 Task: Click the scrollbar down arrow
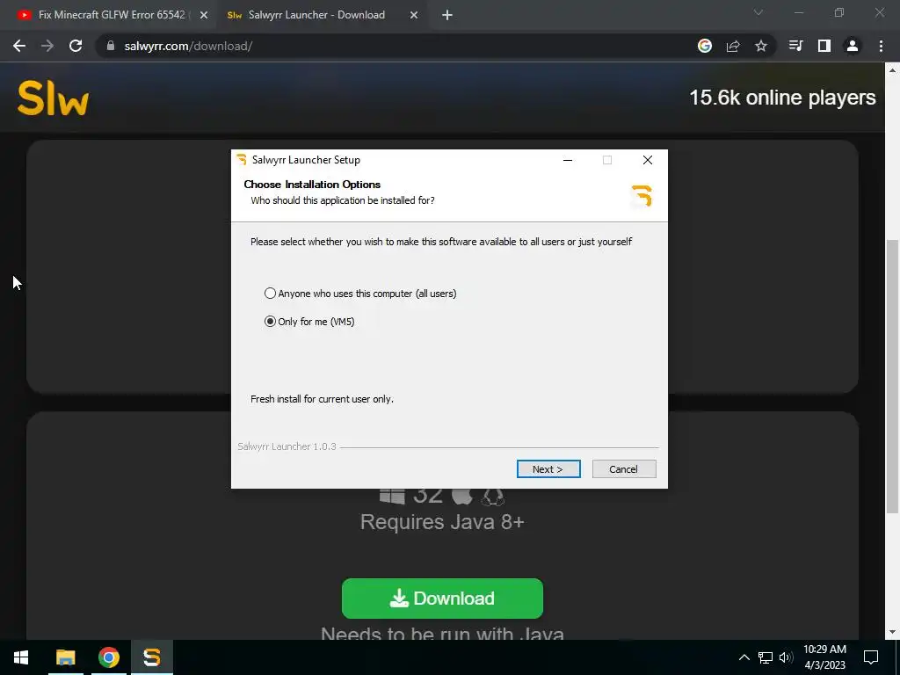pyautogui.click(x=892, y=632)
